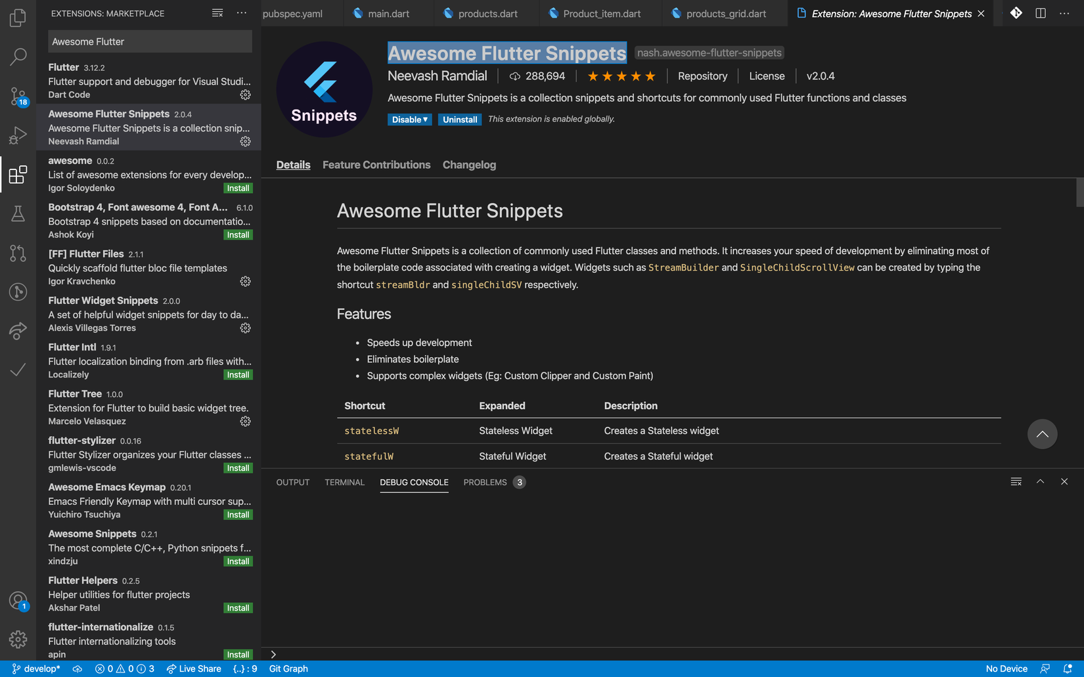The width and height of the screenshot is (1084, 677).
Task: Open the extension Repository link
Action: point(702,76)
